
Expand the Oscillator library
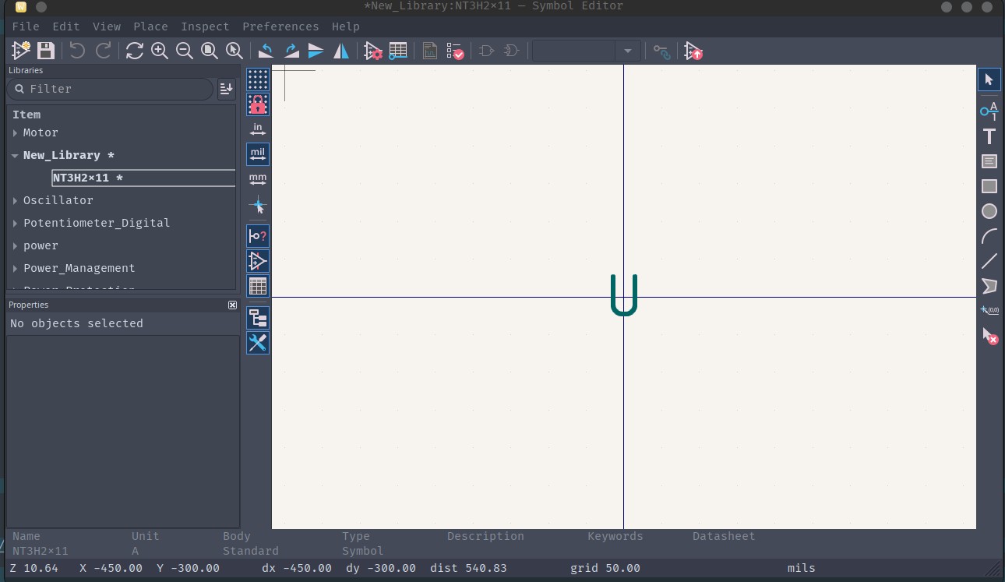[x=15, y=200]
